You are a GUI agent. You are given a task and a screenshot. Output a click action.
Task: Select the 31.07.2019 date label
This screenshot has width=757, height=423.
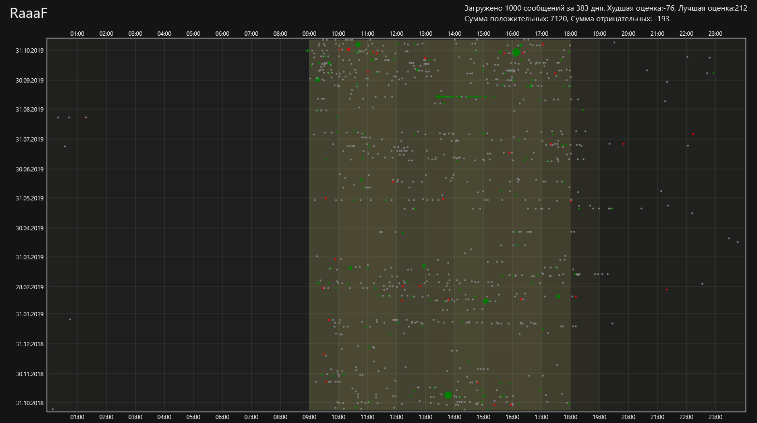point(29,139)
